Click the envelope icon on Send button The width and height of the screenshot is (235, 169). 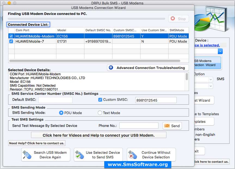tap(167, 126)
